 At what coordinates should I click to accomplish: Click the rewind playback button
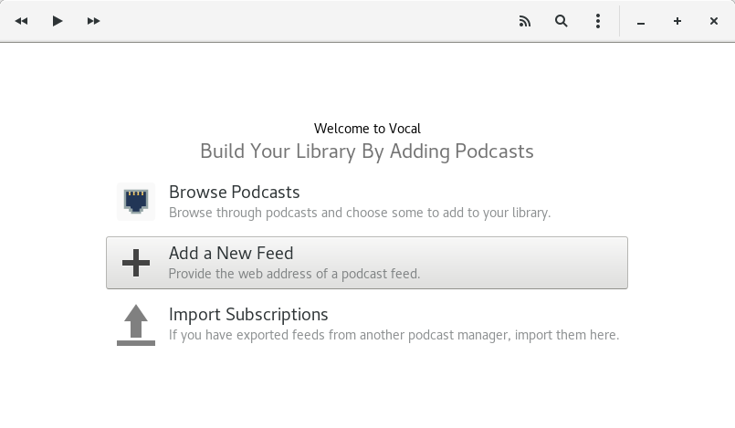point(22,21)
